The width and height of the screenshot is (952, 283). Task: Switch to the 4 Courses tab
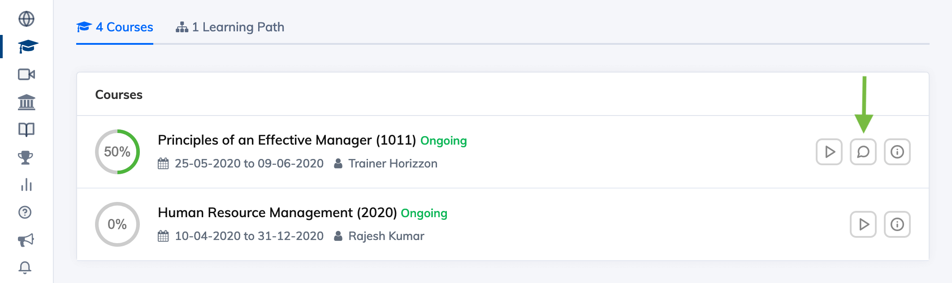[x=115, y=27]
